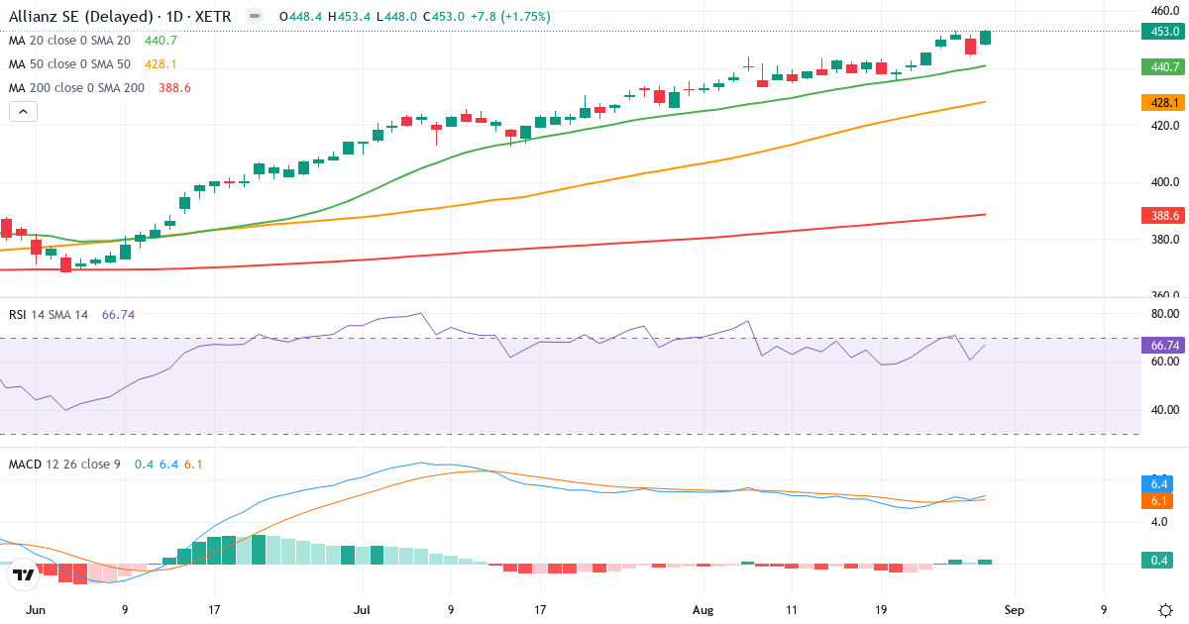This screenshot has height=624, width=1189.
Task: Click the Jun label on time axis
Action: point(36,611)
